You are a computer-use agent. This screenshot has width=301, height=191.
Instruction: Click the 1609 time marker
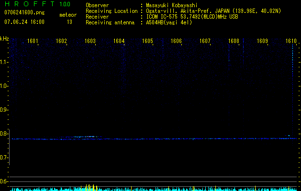pos(262,41)
